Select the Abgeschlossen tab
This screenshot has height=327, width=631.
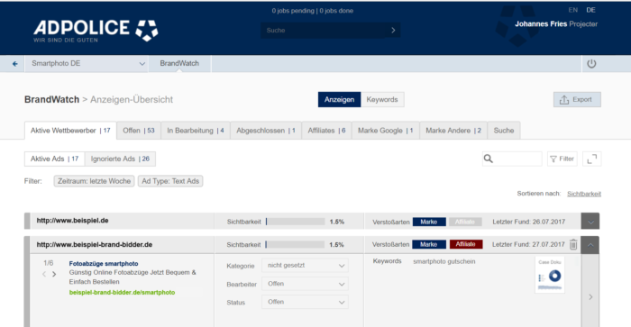coord(266,131)
